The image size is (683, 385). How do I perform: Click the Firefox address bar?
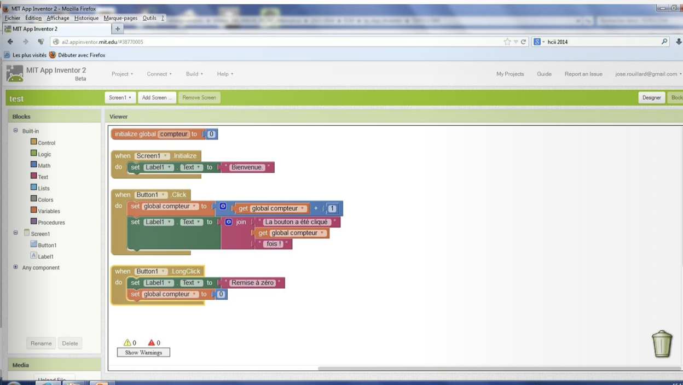click(274, 42)
